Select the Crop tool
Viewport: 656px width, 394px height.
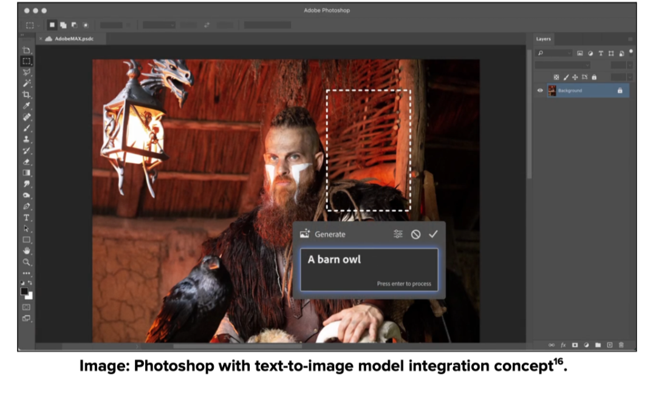click(x=26, y=95)
